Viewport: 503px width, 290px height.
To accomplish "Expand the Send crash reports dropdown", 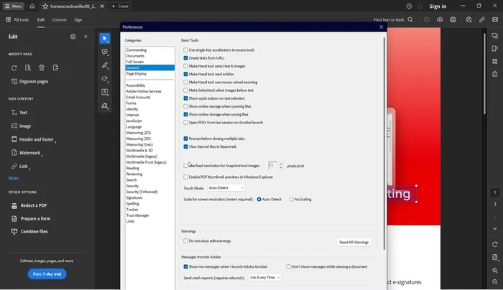I will 264,277.
